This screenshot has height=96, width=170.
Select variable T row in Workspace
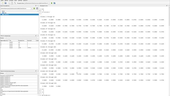pyautogui.click(x=19, y=46)
